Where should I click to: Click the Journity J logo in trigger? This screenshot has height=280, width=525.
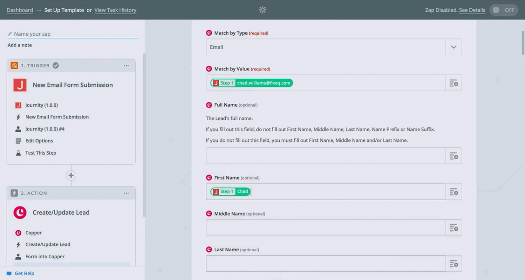pyautogui.click(x=20, y=85)
